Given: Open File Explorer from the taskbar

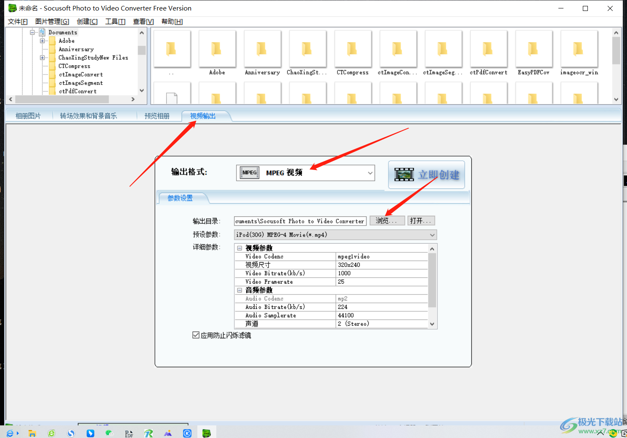Looking at the screenshot, I should tap(32, 433).
